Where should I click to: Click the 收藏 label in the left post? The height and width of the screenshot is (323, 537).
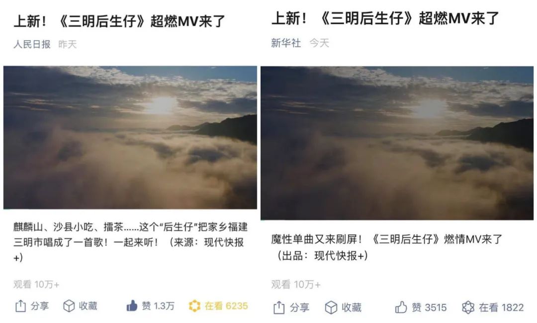pos(88,306)
